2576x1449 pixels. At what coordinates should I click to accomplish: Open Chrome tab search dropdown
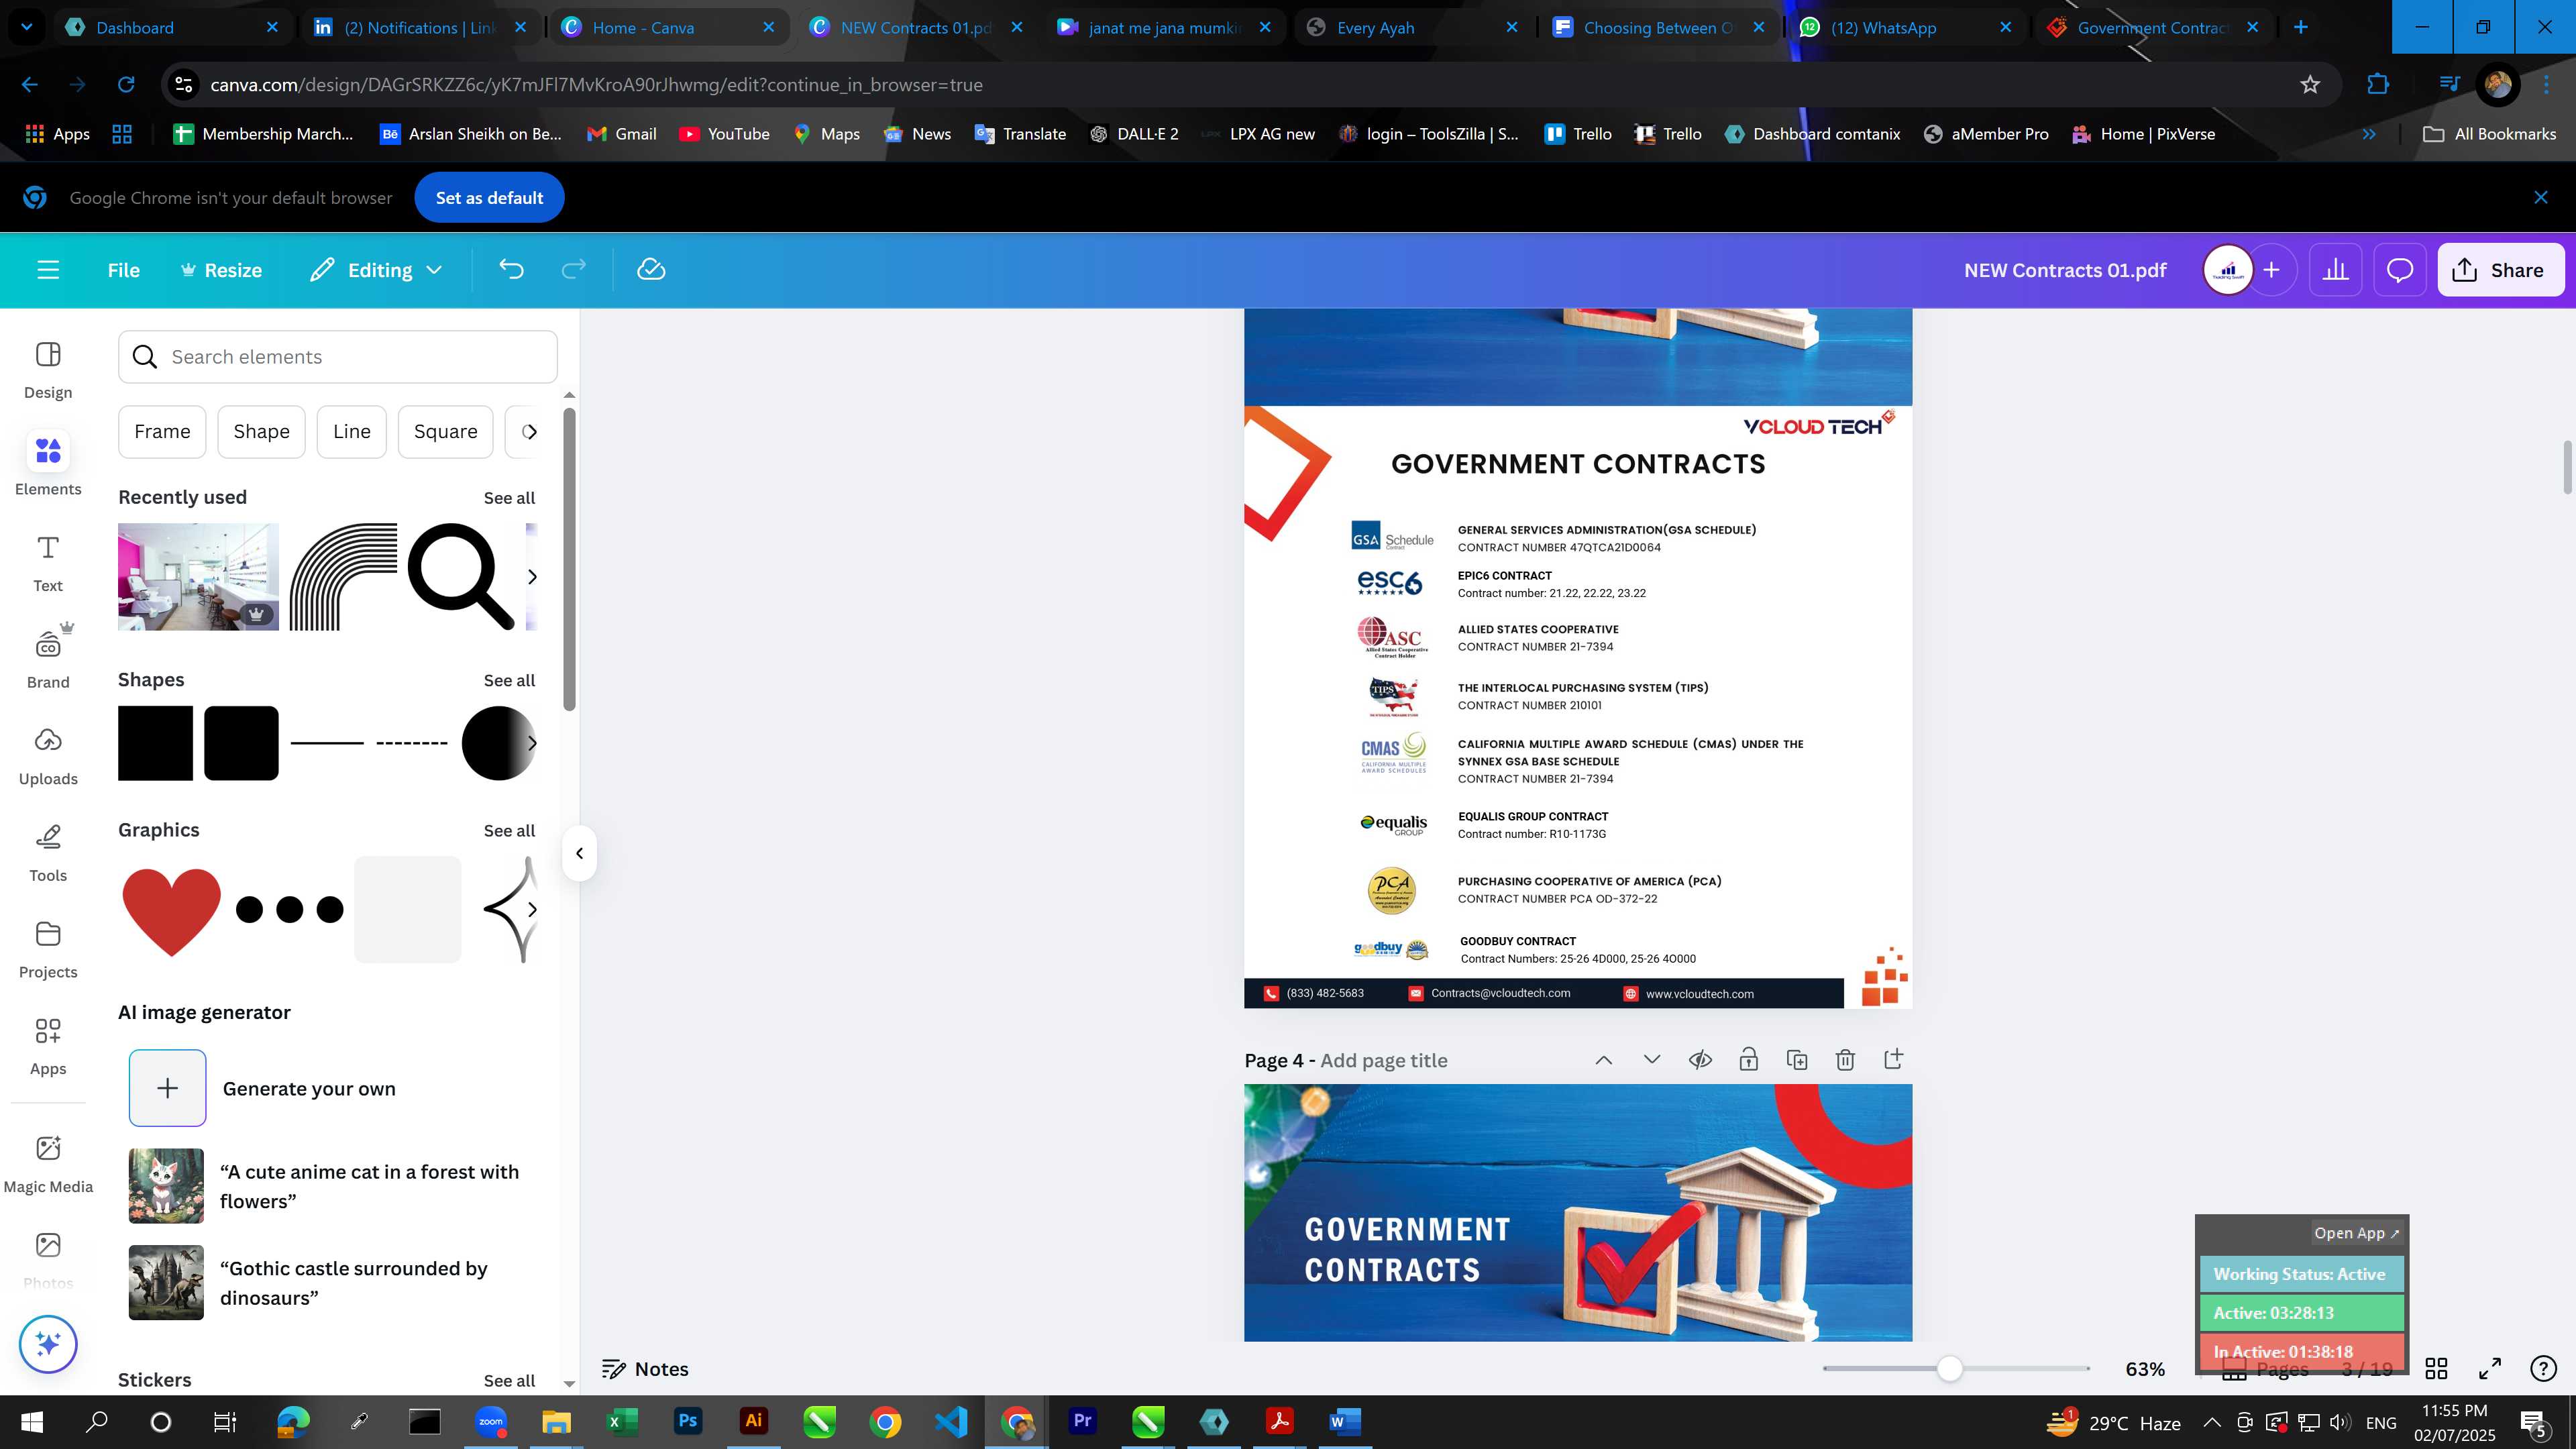[26, 27]
